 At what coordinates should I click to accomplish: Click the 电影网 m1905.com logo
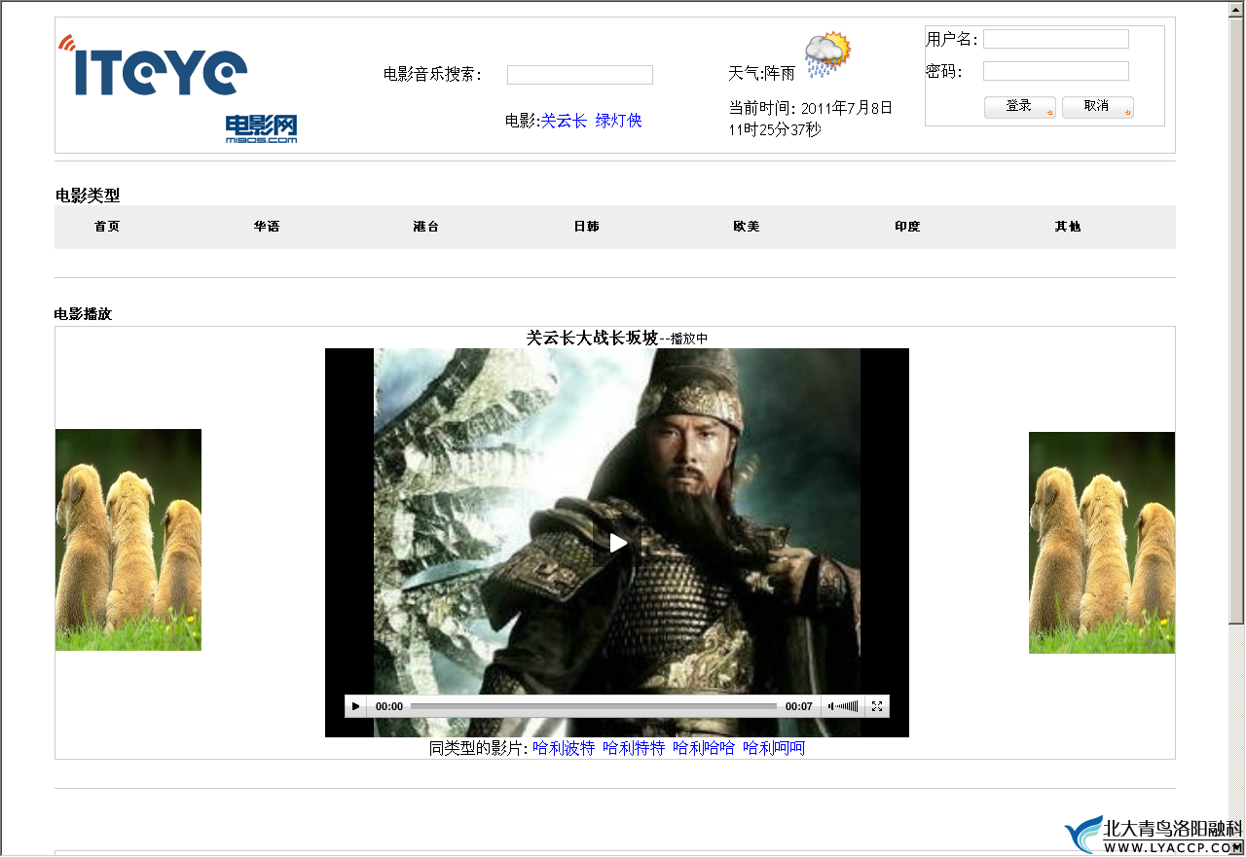click(x=261, y=129)
